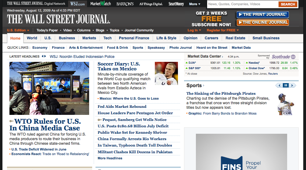Click the key icon beside WTO Rules headline
Viewport: 306px width, 170px height.
(12, 121)
